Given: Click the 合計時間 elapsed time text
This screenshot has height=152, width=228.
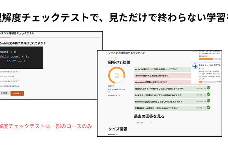Looking at the screenshot, I should (114, 95).
